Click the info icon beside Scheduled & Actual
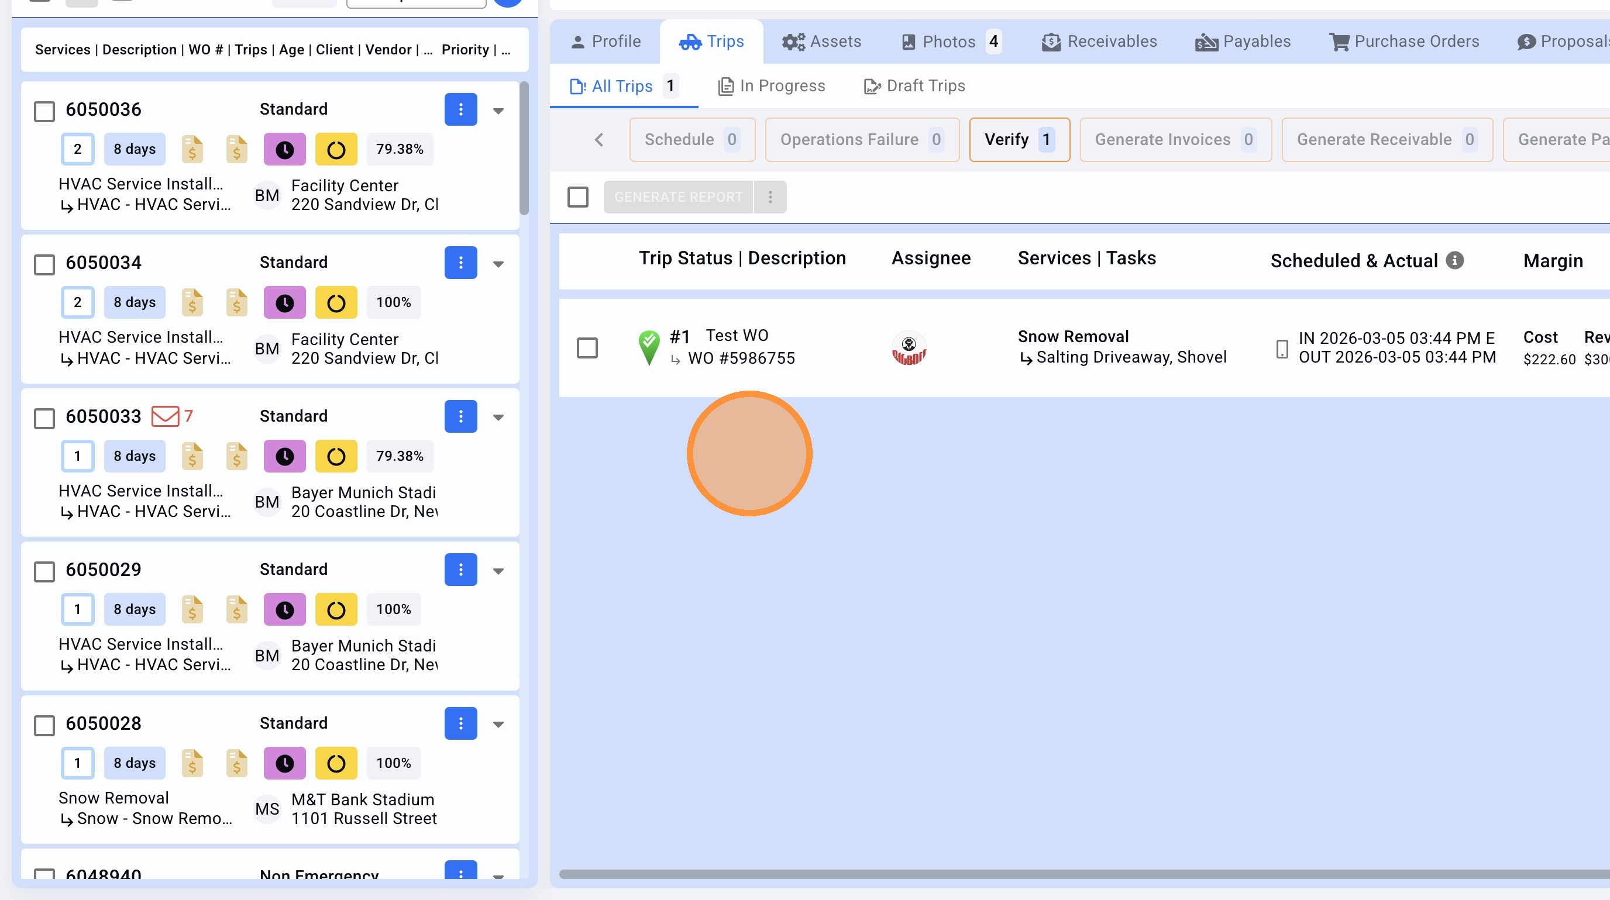This screenshot has width=1610, height=900. pos(1455,260)
